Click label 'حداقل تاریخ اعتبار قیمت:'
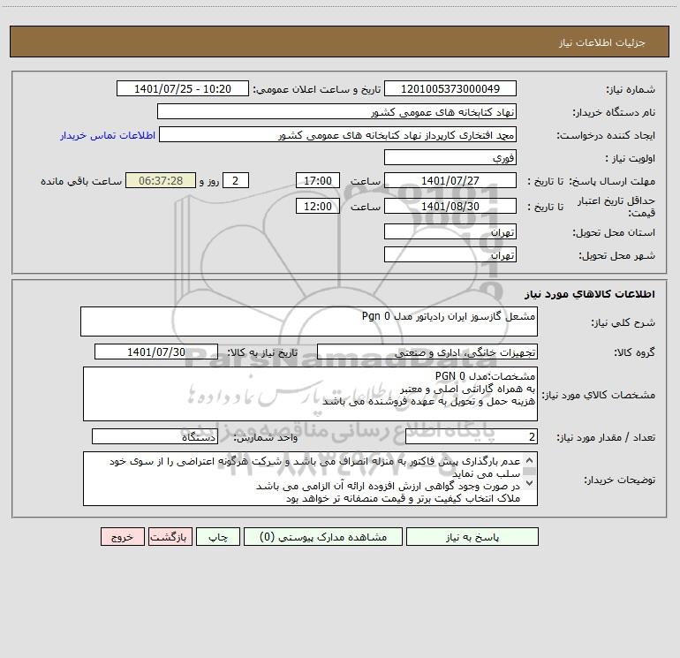680x658 pixels. click(x=616, y=207)
